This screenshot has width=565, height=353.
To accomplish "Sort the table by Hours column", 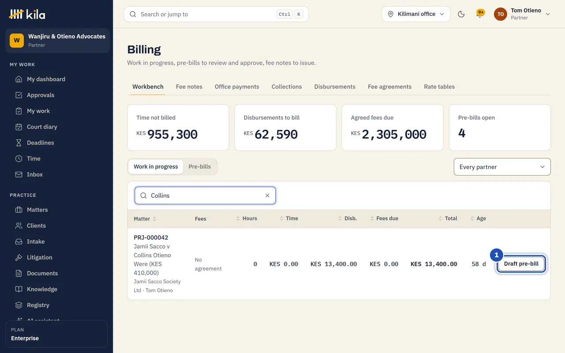I will [x=246, y=218].
